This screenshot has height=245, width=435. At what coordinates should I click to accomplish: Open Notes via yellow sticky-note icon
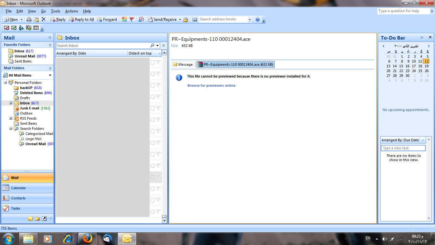click(x=30, y=219)
